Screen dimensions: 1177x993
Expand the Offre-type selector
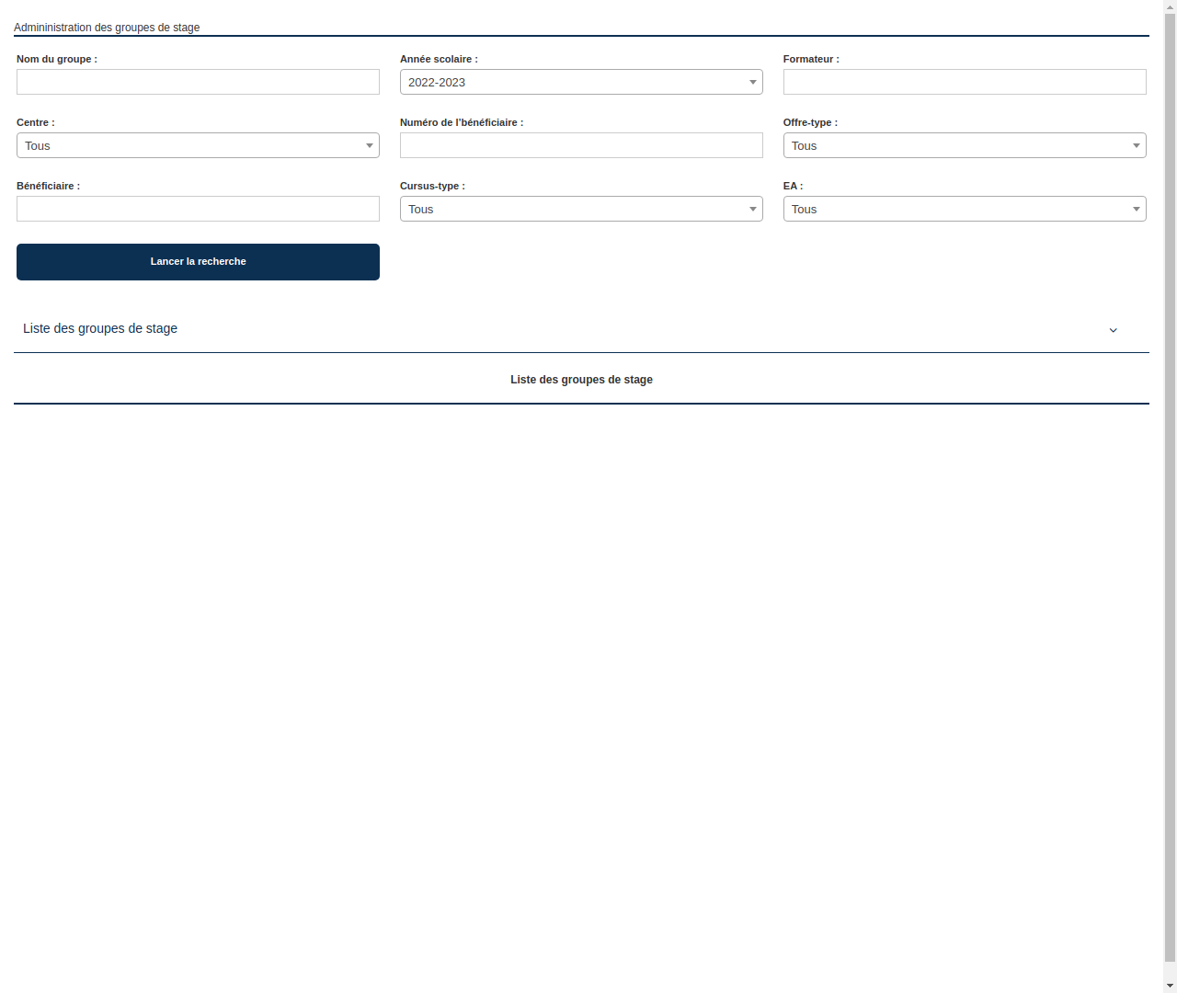(965, 145)
